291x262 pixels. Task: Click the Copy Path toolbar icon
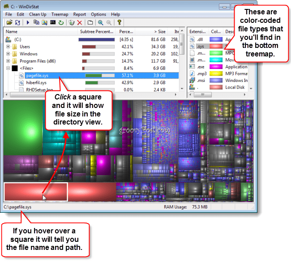pyautogui.click(x=36, y=22)
